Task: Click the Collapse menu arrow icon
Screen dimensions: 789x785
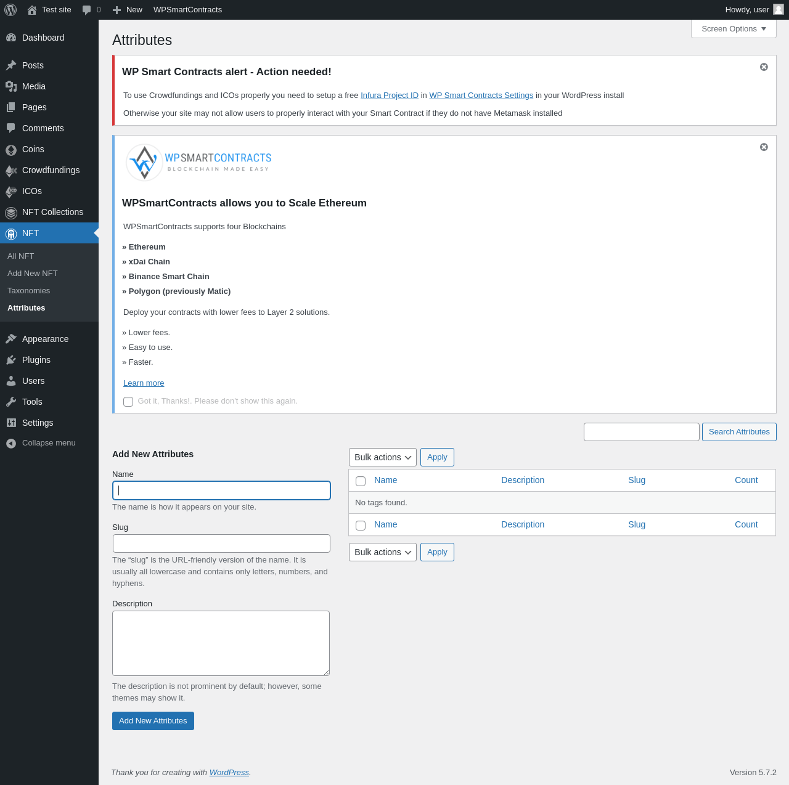Action: pos(11,443)
